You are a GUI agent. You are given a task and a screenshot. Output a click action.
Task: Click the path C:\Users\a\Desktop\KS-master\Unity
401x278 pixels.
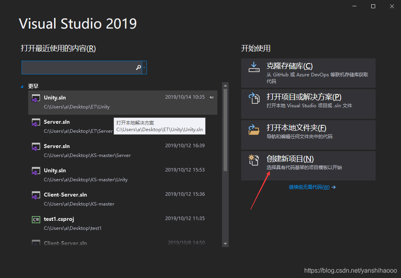coord(86,180)
